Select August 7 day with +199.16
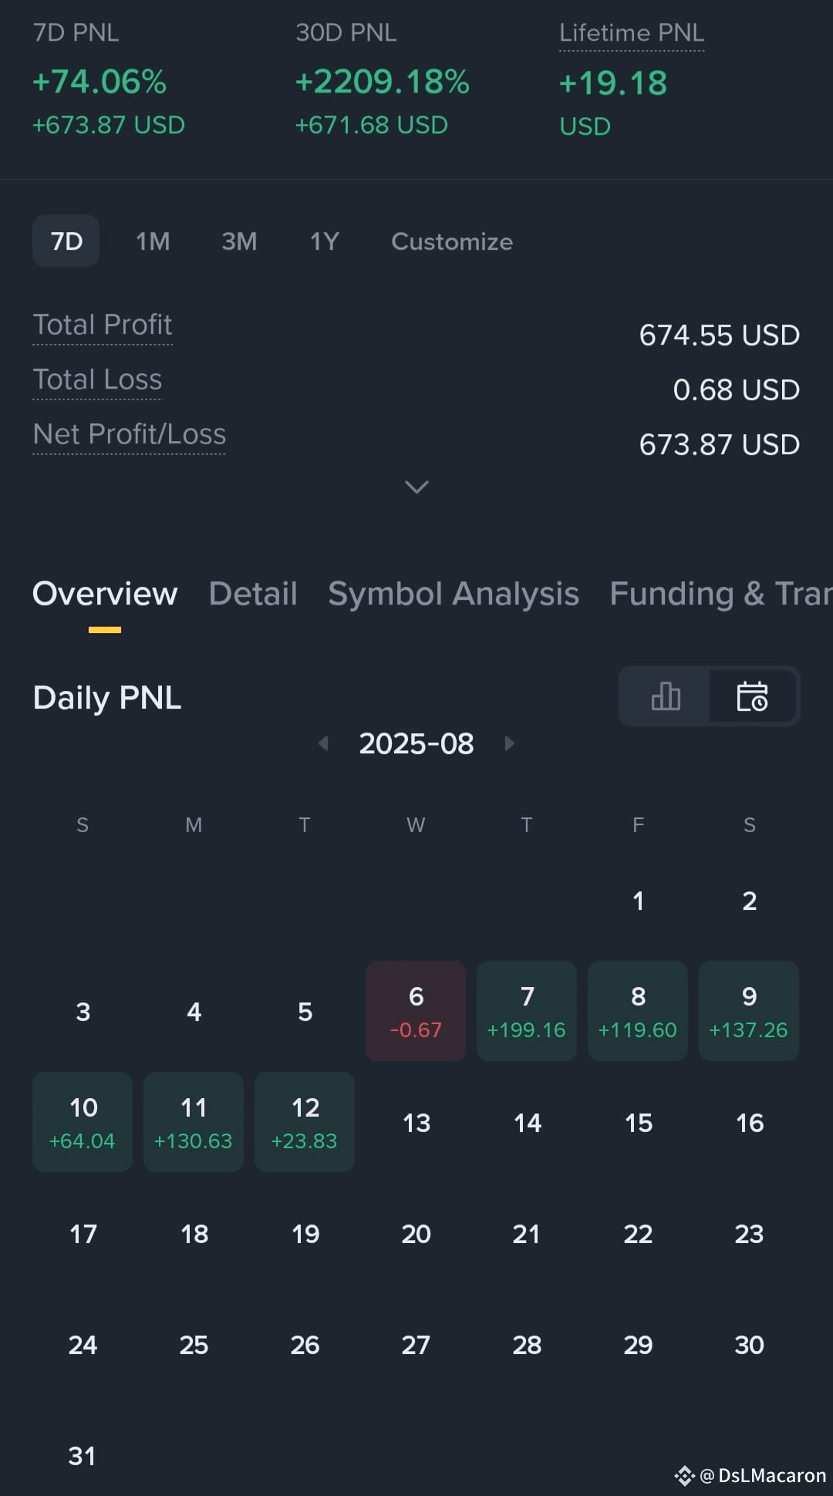Viewport: 833px width, 1496px height. coord(527,1011)
